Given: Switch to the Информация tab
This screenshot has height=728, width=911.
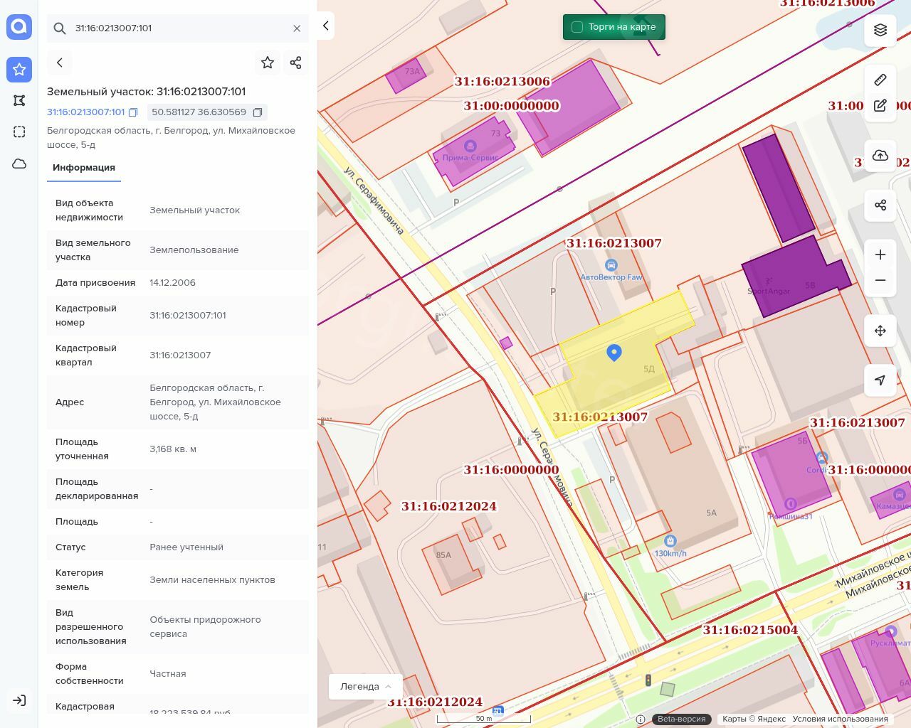Looking at the screenshot, I should click(84, 168).
